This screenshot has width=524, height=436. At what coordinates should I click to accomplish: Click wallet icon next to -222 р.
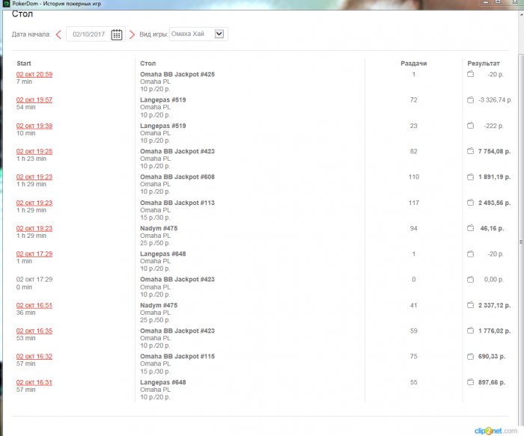pyautogui.click(x=471, y=126)
